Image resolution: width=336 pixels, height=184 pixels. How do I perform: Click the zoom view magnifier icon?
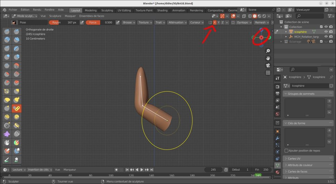click(x=268, y=51)
